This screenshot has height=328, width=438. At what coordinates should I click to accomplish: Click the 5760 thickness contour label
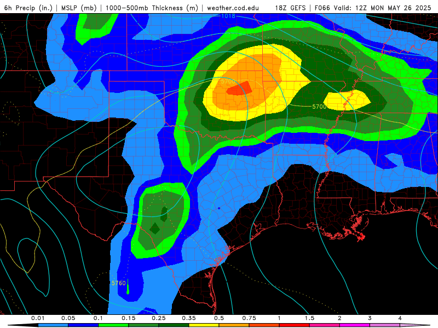pyautogui.click(x=119, y=283)
